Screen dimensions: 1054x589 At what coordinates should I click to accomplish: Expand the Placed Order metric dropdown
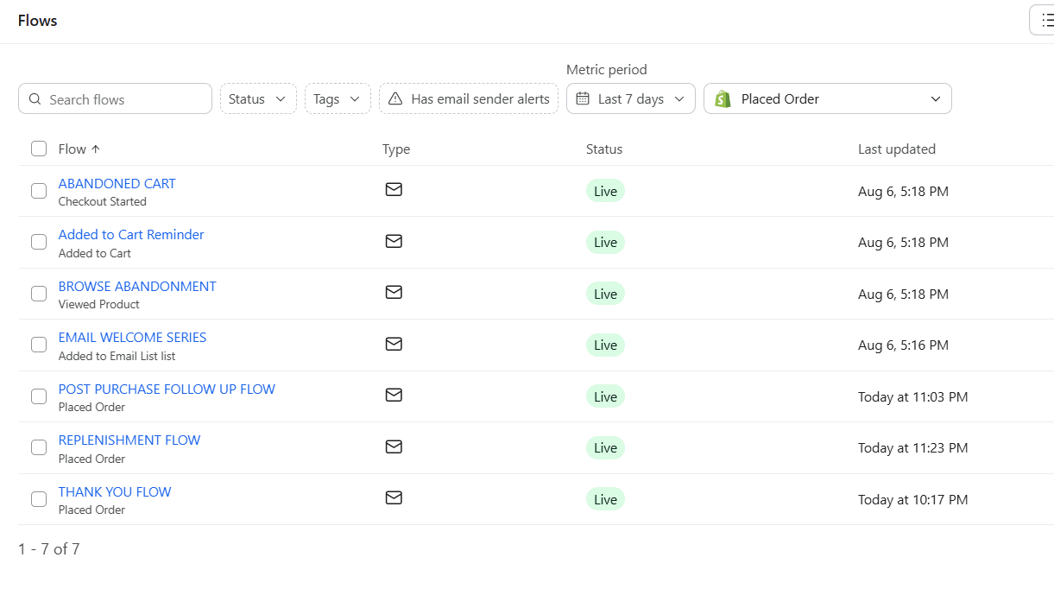coord(828,98)
